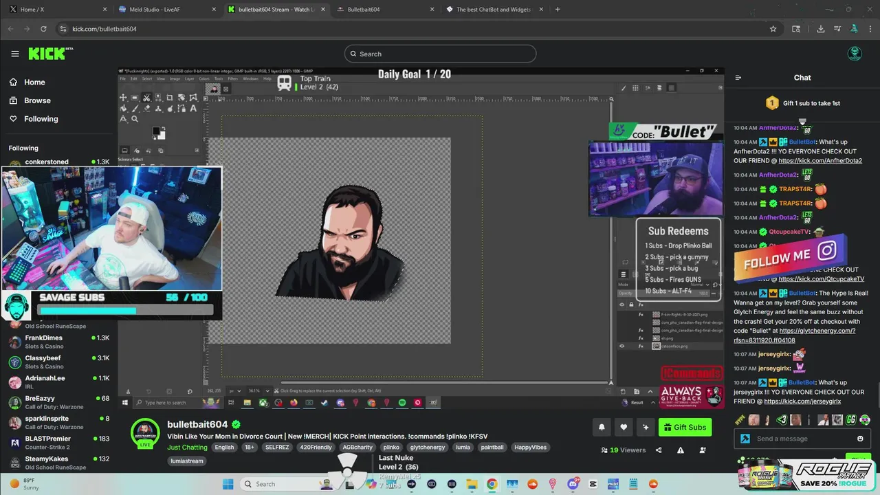Open sparklinsprite channel in Following list
Image resolution: width=880 pixels, height=495 pixels.
58,422
